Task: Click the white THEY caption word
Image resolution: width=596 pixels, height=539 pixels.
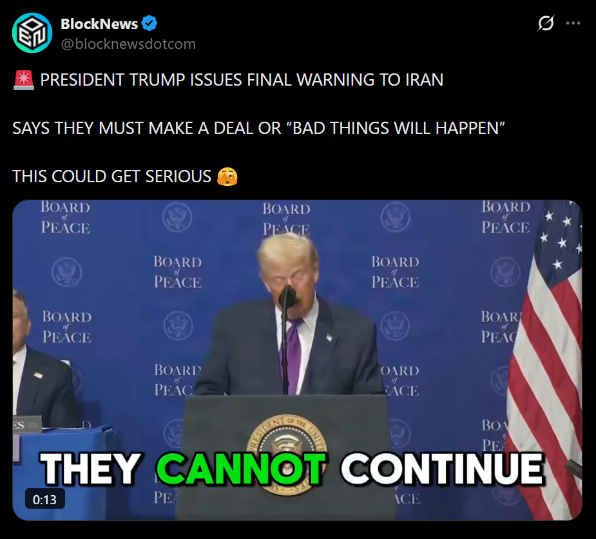Action: 90,468
